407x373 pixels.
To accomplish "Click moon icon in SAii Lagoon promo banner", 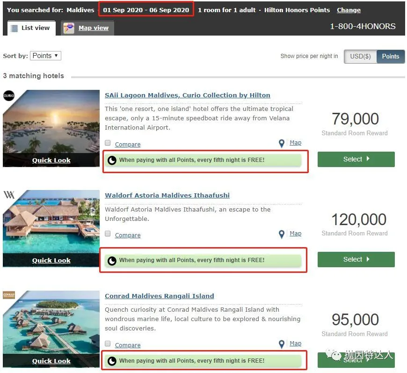I will (112, 160).
